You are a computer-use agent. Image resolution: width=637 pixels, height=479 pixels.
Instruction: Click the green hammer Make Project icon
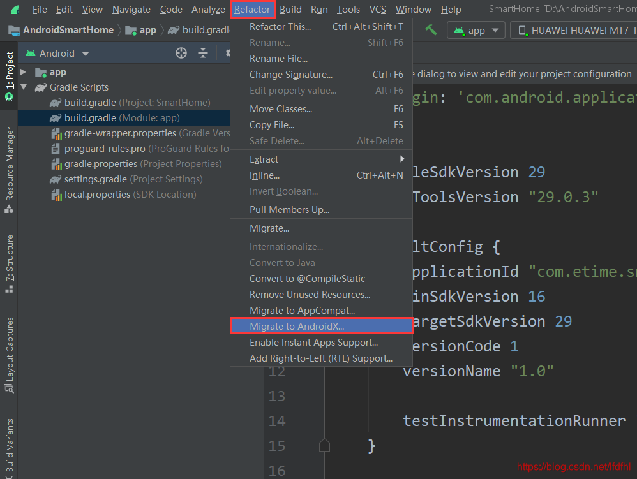(431, 29)
